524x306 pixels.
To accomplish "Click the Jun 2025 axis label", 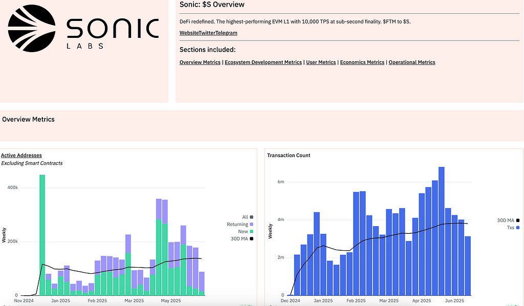I will (x=454, y=301).
